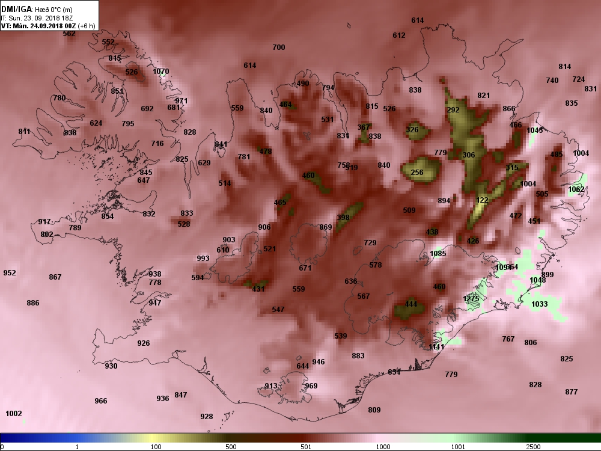601x451 pixels.
Task: Click the map value '780'
Action: [59, 98]
